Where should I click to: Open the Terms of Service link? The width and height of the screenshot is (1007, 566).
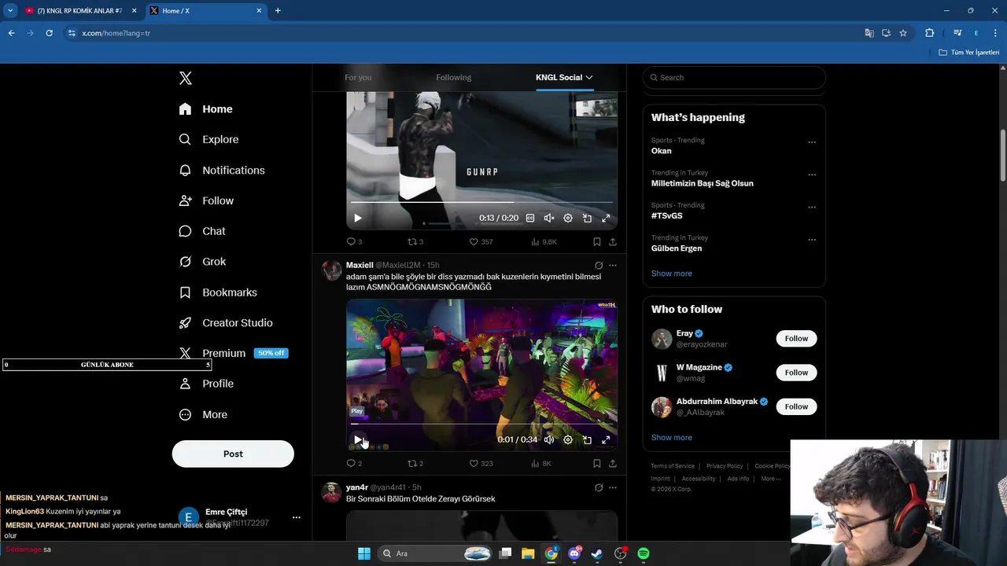(x=673, y=466)
